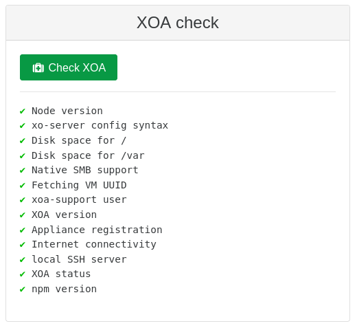Click the checkmark beside XOA status
Viewport: 357px width, 328px height.
tap(23, 274)
